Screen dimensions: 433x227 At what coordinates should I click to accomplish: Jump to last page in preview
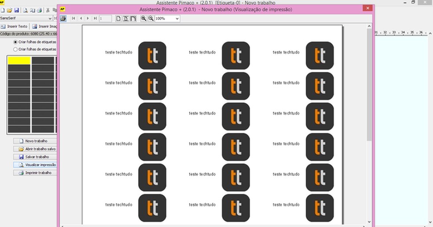pos(95,18)
